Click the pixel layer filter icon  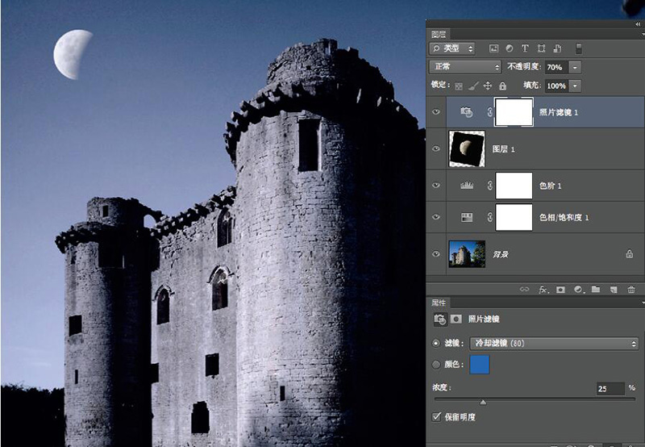click(x=494, y=49)
